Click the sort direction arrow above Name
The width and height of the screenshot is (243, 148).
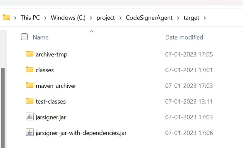click(x=91, y=31)
